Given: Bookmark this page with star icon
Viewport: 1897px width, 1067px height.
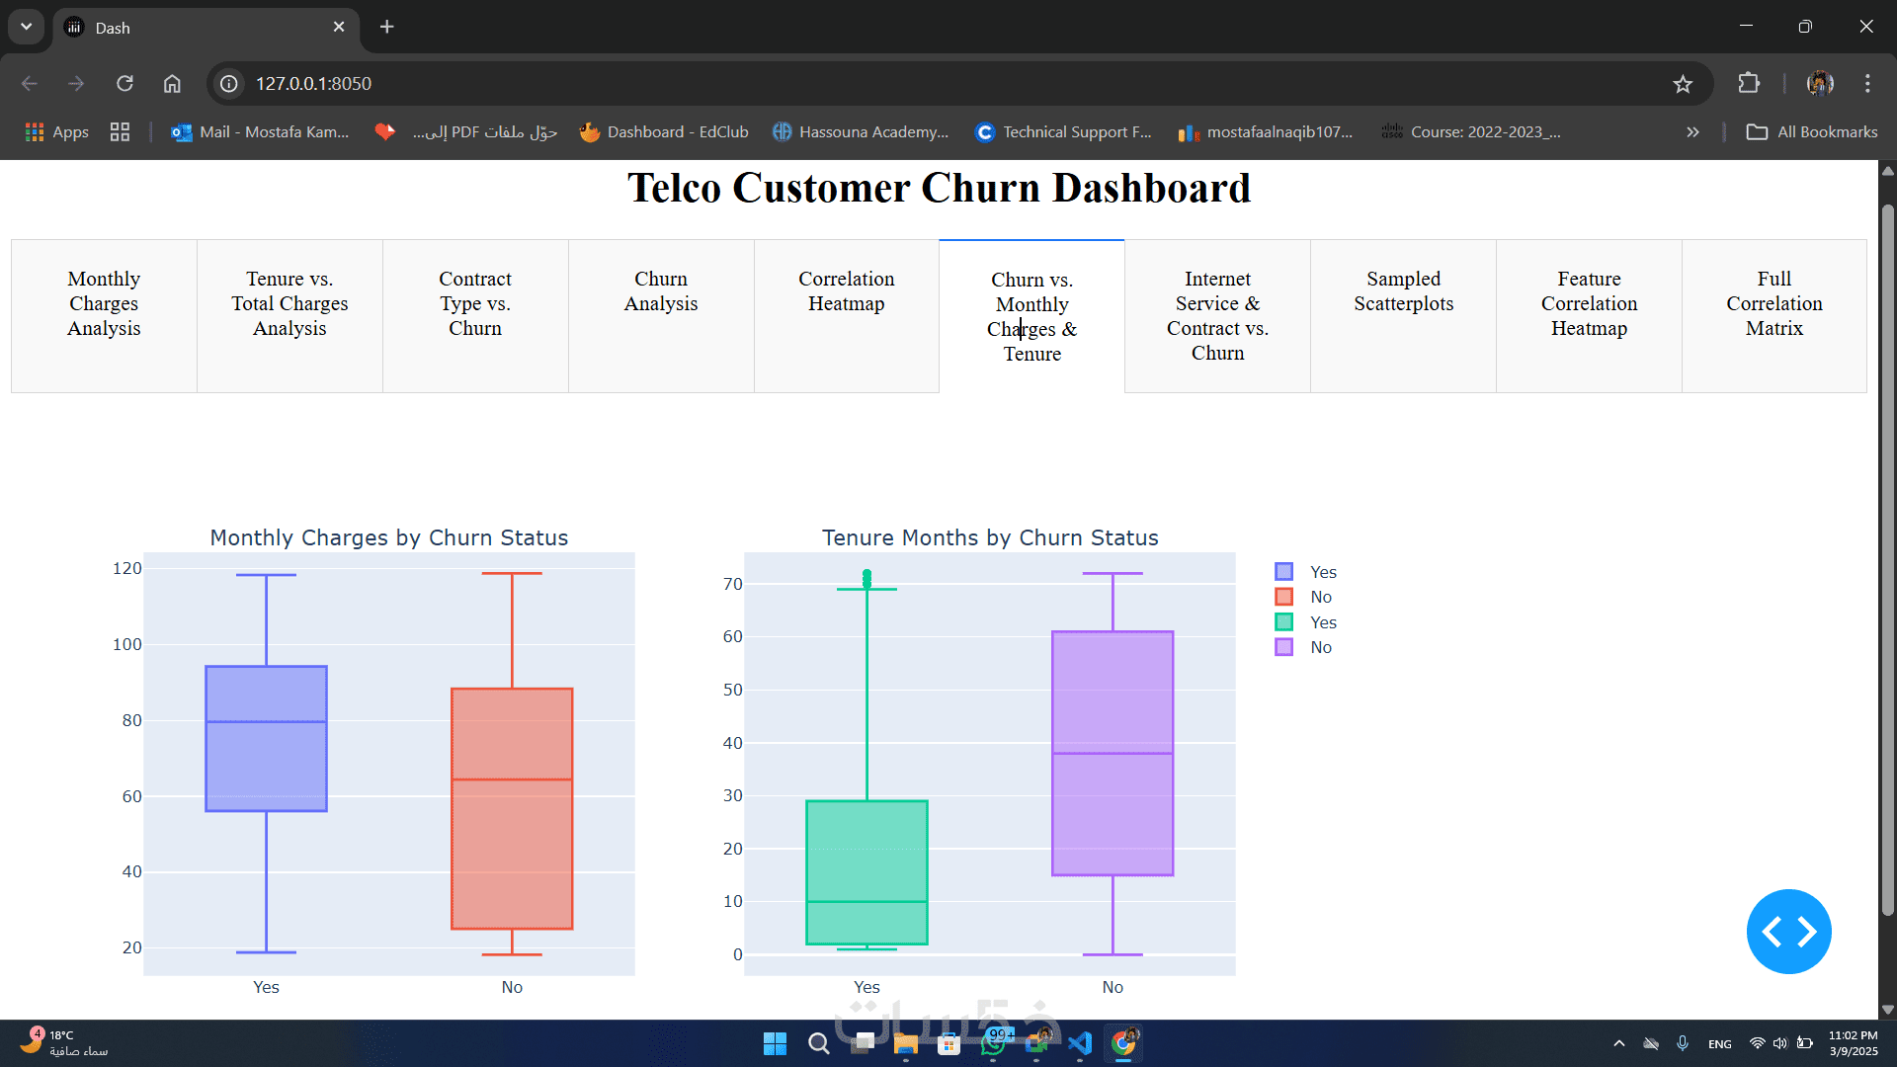Looking at the screenshot, I should point(1683,84).
